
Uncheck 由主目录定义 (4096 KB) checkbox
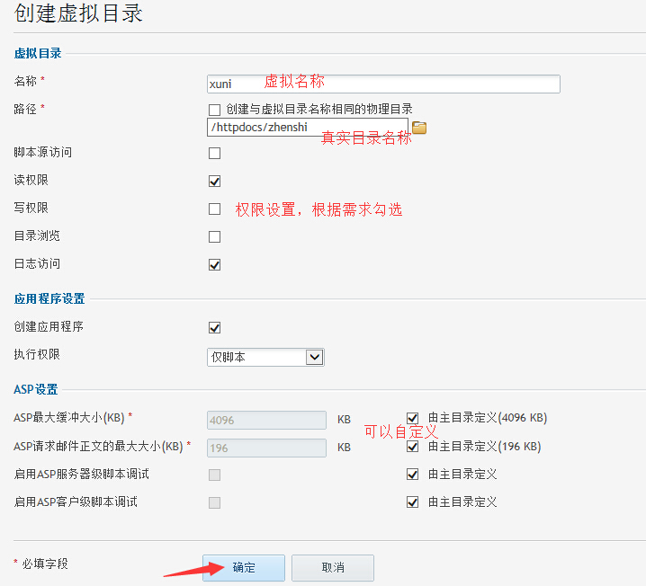(x=413, y=419)
